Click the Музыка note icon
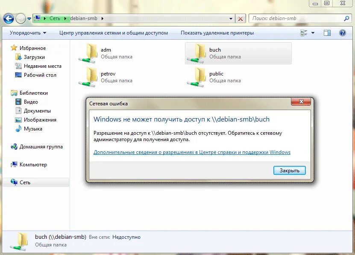 point(18,128)
